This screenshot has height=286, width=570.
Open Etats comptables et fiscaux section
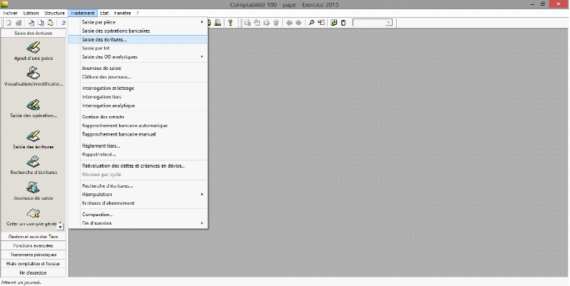pos(33,263)
